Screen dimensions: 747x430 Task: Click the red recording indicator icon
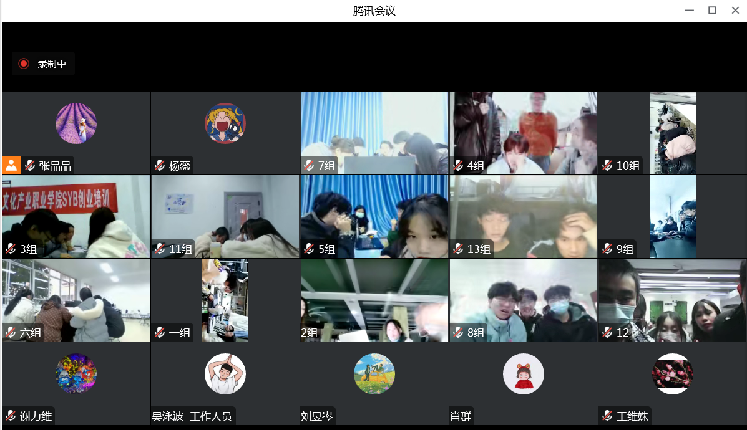pyautogui.click(x=24, y=64)
